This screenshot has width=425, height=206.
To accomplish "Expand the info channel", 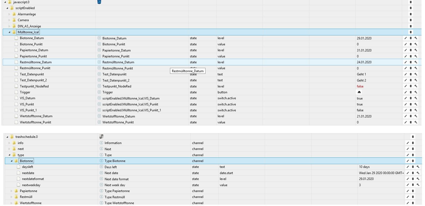I will pyautogui.click(x=9, y=143).
